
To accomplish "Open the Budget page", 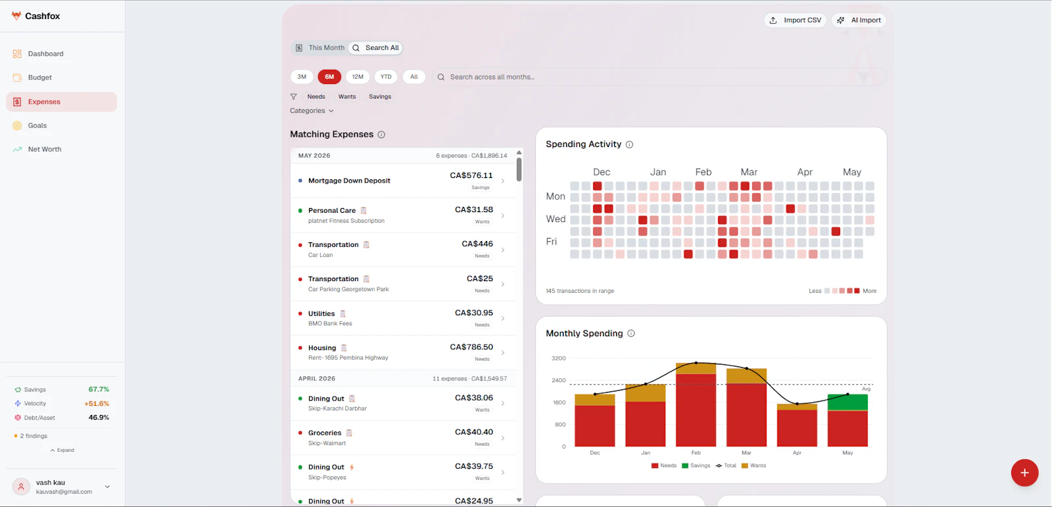I will [62, 77].
